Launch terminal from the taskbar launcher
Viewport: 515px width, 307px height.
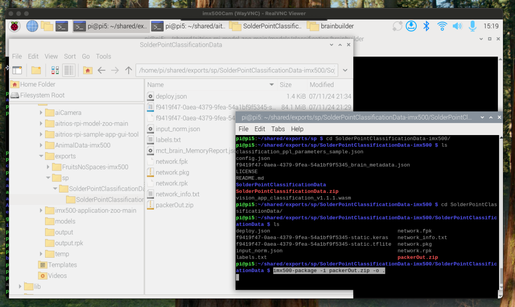click(x=62, y=26)
